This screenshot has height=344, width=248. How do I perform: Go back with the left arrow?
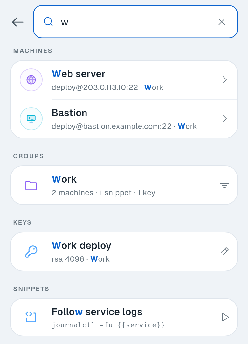(x=18, y=22)
